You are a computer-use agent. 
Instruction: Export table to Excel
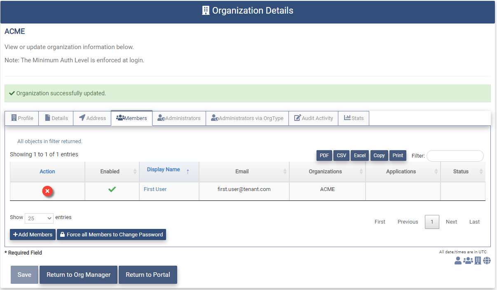360,156
